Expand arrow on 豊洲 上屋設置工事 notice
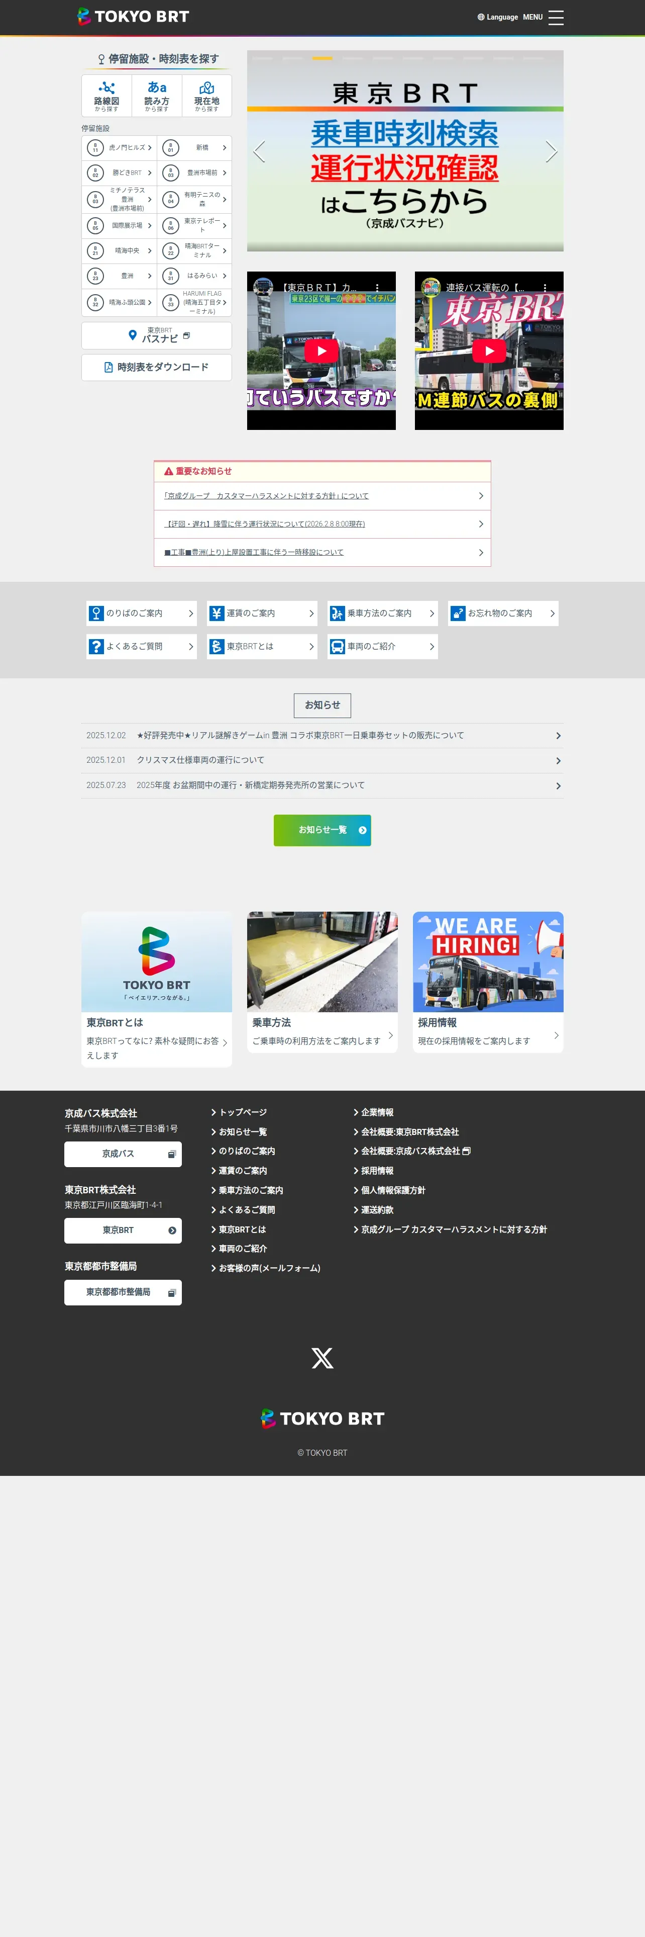This screenshot has width=645, height=1937. click(481, 553)
